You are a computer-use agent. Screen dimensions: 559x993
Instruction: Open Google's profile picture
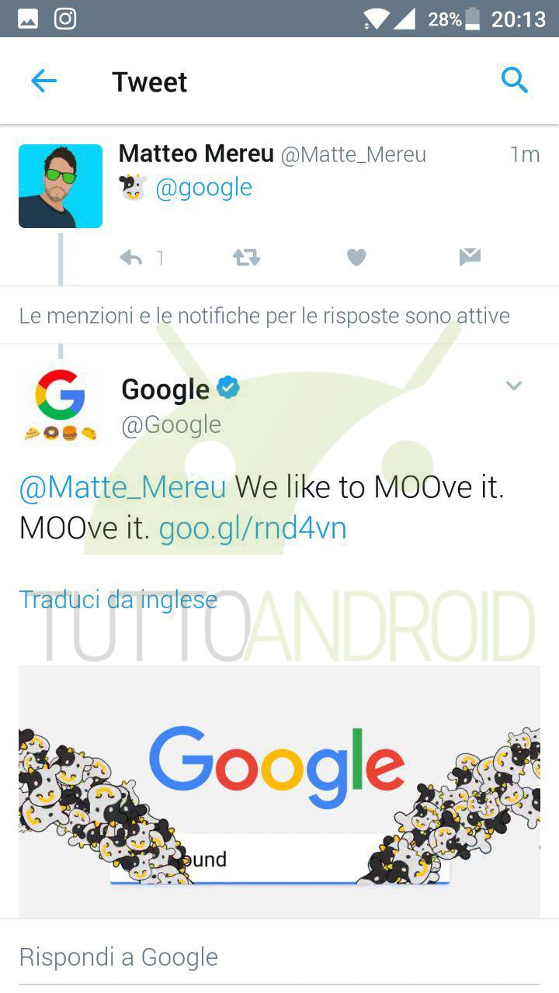click(x=61, y=404)
